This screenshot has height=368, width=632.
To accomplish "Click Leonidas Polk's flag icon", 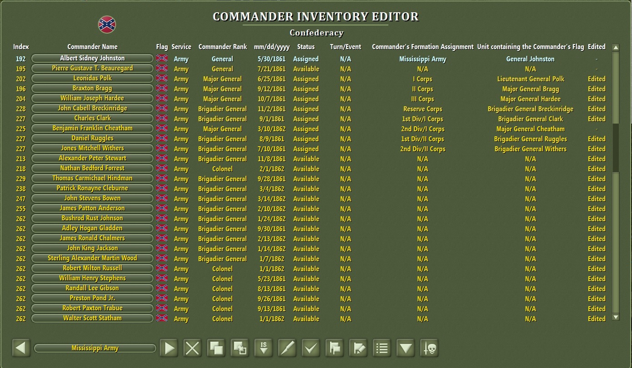I will pos(162,78).
